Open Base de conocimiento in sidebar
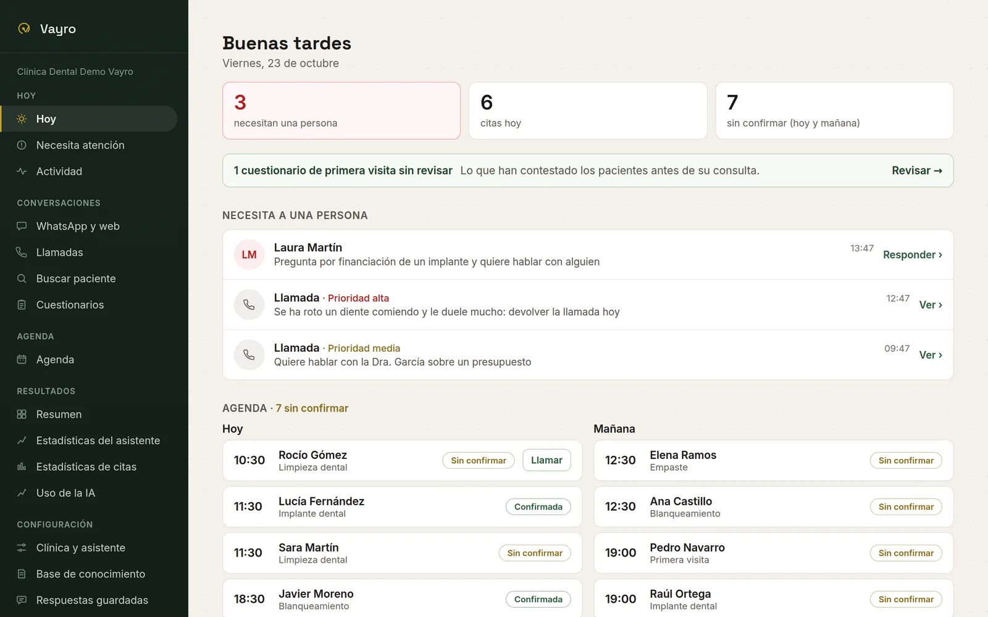This screenshot has height=617, width=988. coord(89,574)
